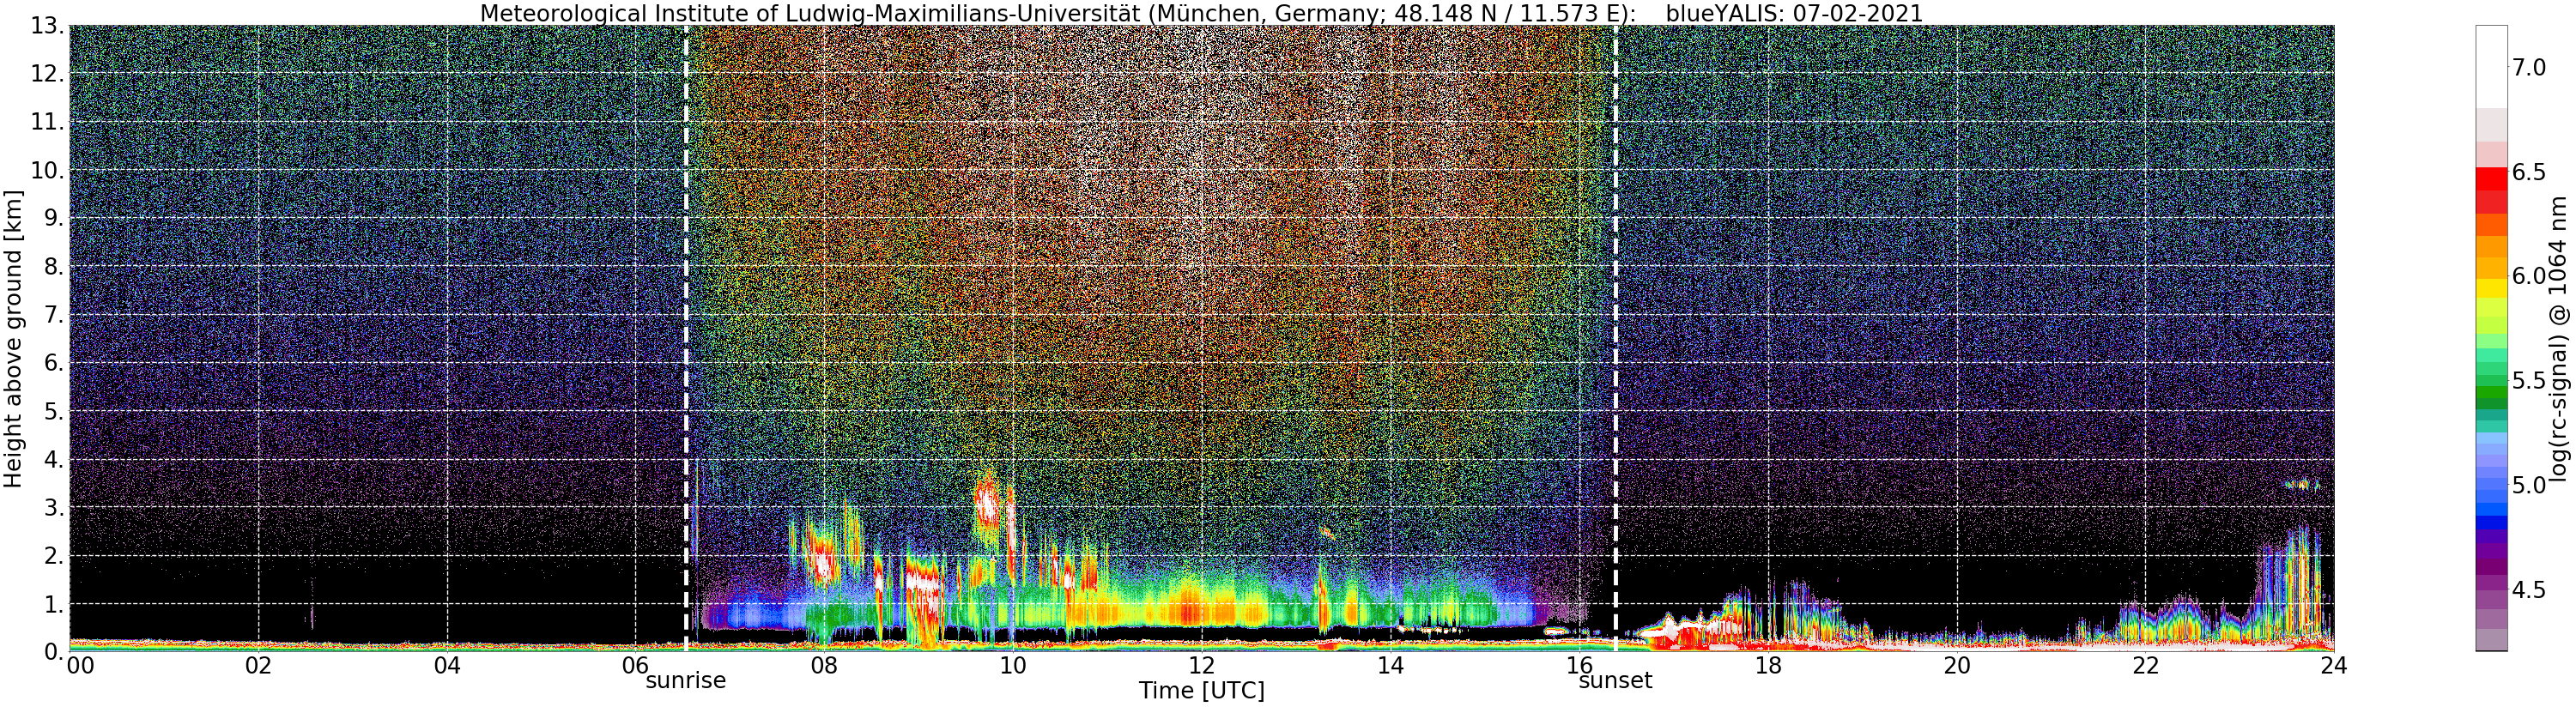Click the '20' tick on the time axis

point(1956,666)
